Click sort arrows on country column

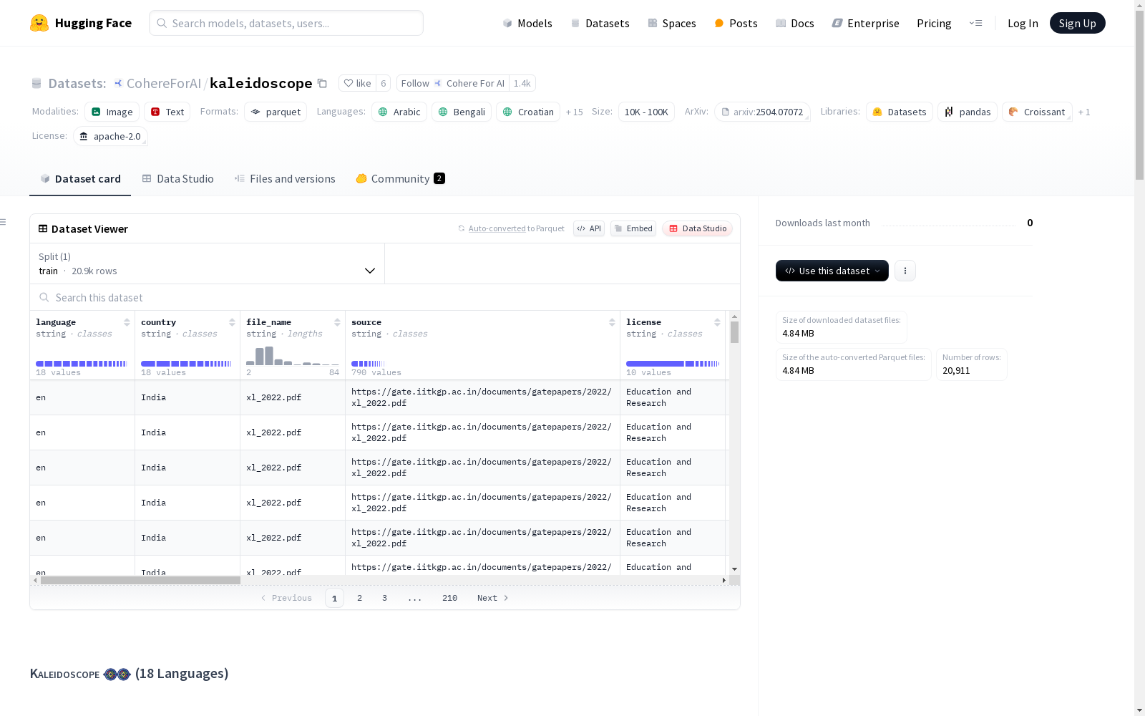pyautogui.click(x=232, y=322)
